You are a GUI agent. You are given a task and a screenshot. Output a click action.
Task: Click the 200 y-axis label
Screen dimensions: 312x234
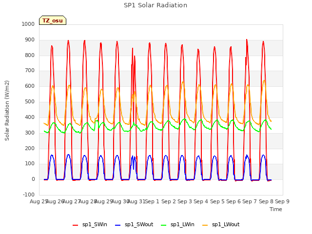point(30,148)
